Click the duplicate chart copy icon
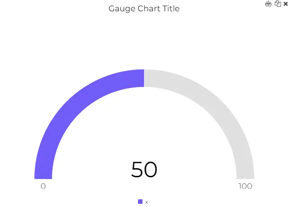Image resolution: width=290 pixels, height=207 pixels. click(278, 4)
